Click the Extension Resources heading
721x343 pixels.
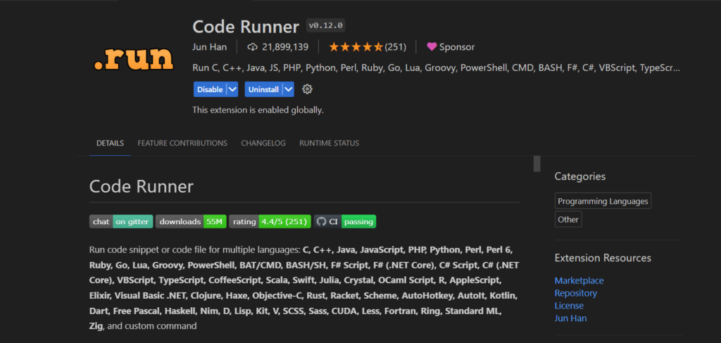click(x=603, y=258)
